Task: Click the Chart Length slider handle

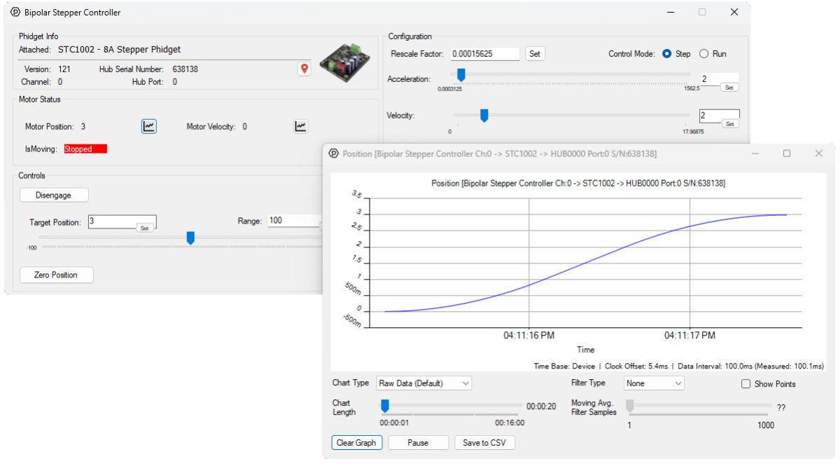Action: [384, 406]
